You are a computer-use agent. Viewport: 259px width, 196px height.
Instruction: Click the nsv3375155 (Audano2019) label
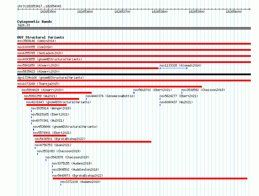click(x=72, y=163)
